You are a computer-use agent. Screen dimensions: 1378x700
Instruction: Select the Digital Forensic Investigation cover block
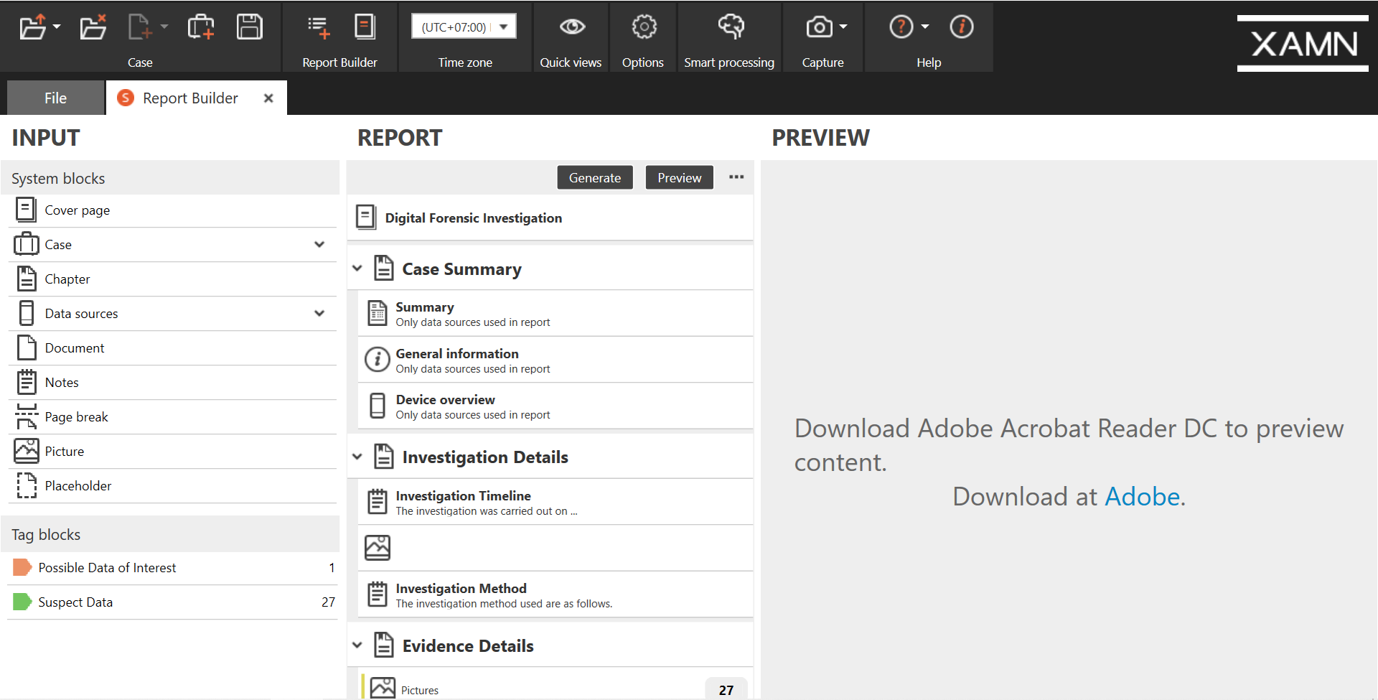[x=550, y=218]
